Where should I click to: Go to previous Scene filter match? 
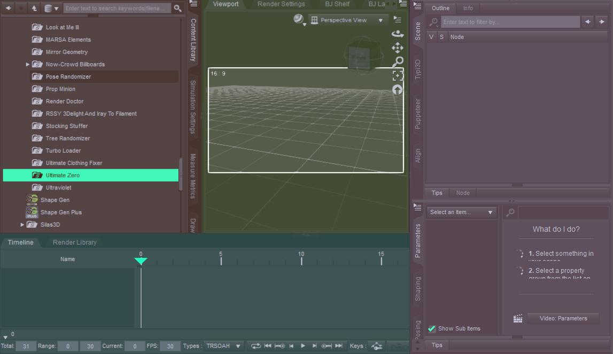click(587, 22)
